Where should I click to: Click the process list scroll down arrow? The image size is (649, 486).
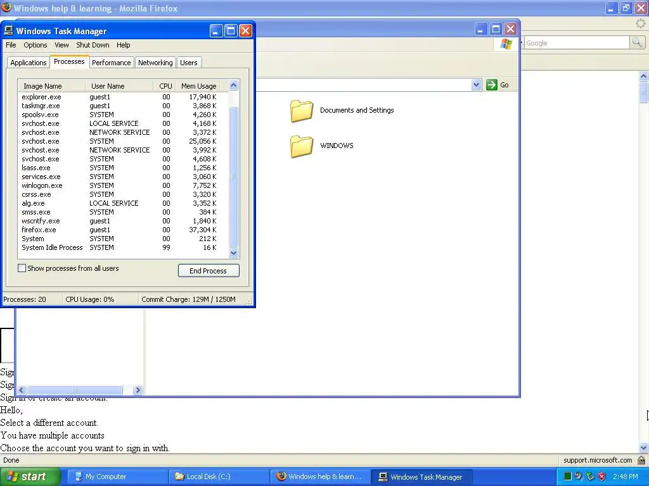point(233,252)
